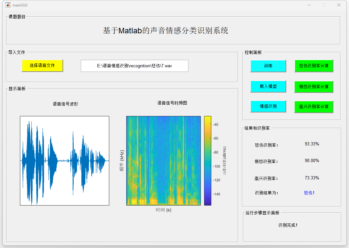
Task: Click the blue 悲伤! recognition result
Action: (x=309, y=193)
